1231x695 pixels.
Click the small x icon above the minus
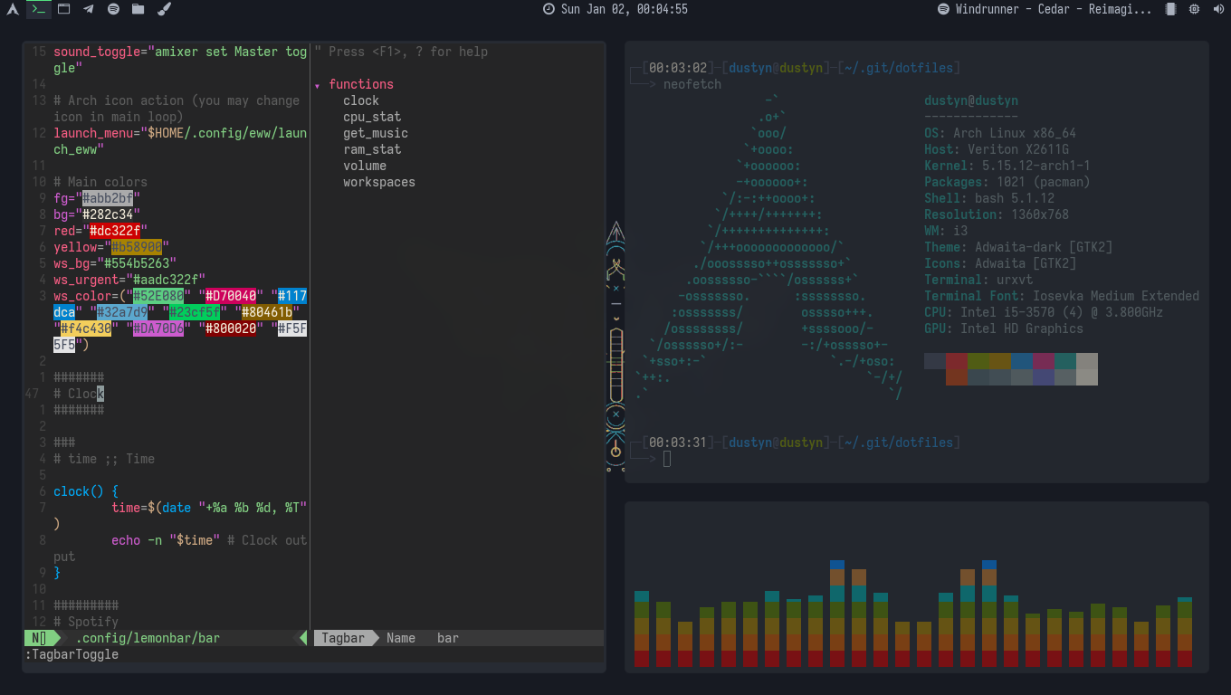click(615, 288)
